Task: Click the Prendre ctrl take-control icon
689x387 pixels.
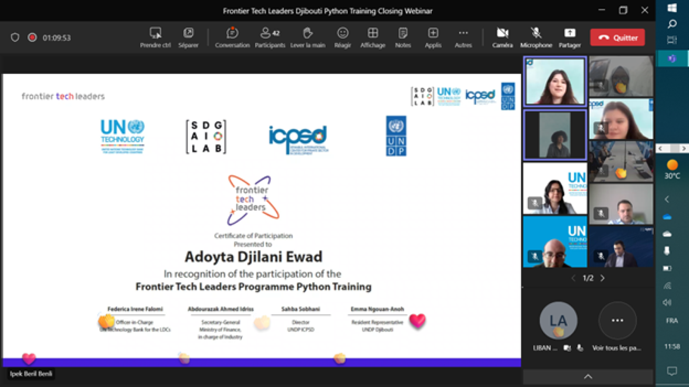Action: [x=155, y=33]
